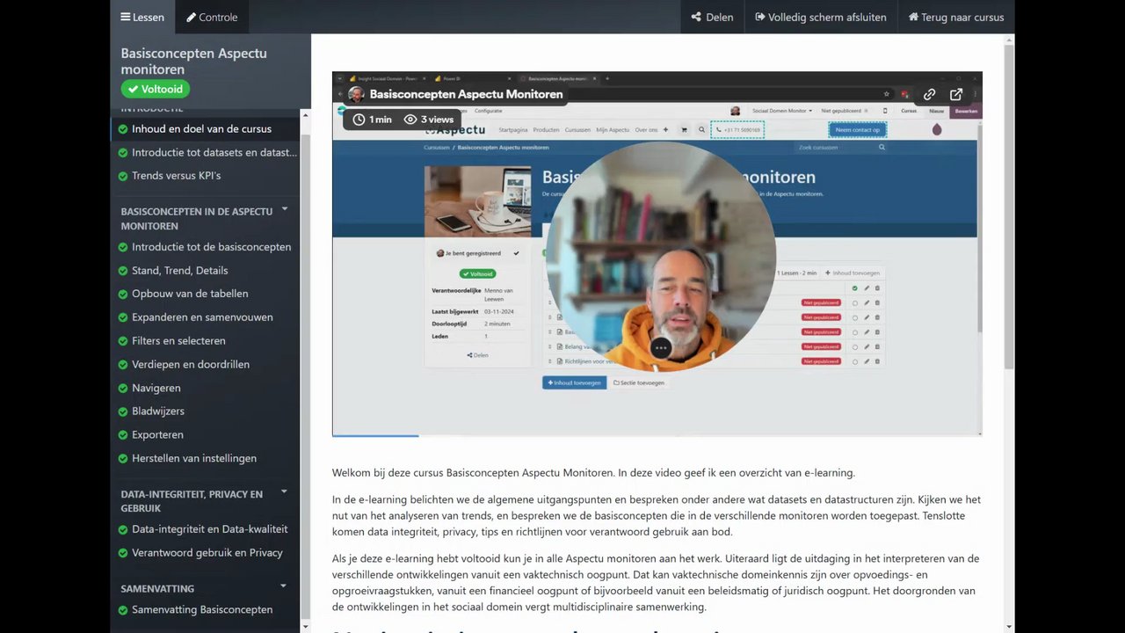Viewport: 1125px width, 633px height.
Task: Click the video title Basisconcepten Aspectu Monitoren
Action: pyautogui.click(x=466, y=94)
